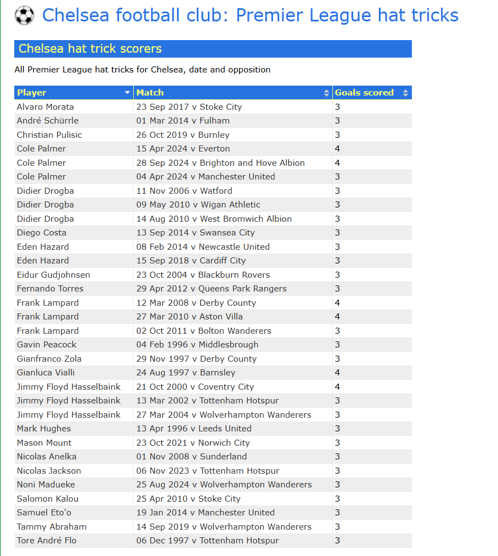This screenshot has height=556, width=498.
Task: Click 27 Mar 2010 v Aston Villa cell
Action: (233, 317)
